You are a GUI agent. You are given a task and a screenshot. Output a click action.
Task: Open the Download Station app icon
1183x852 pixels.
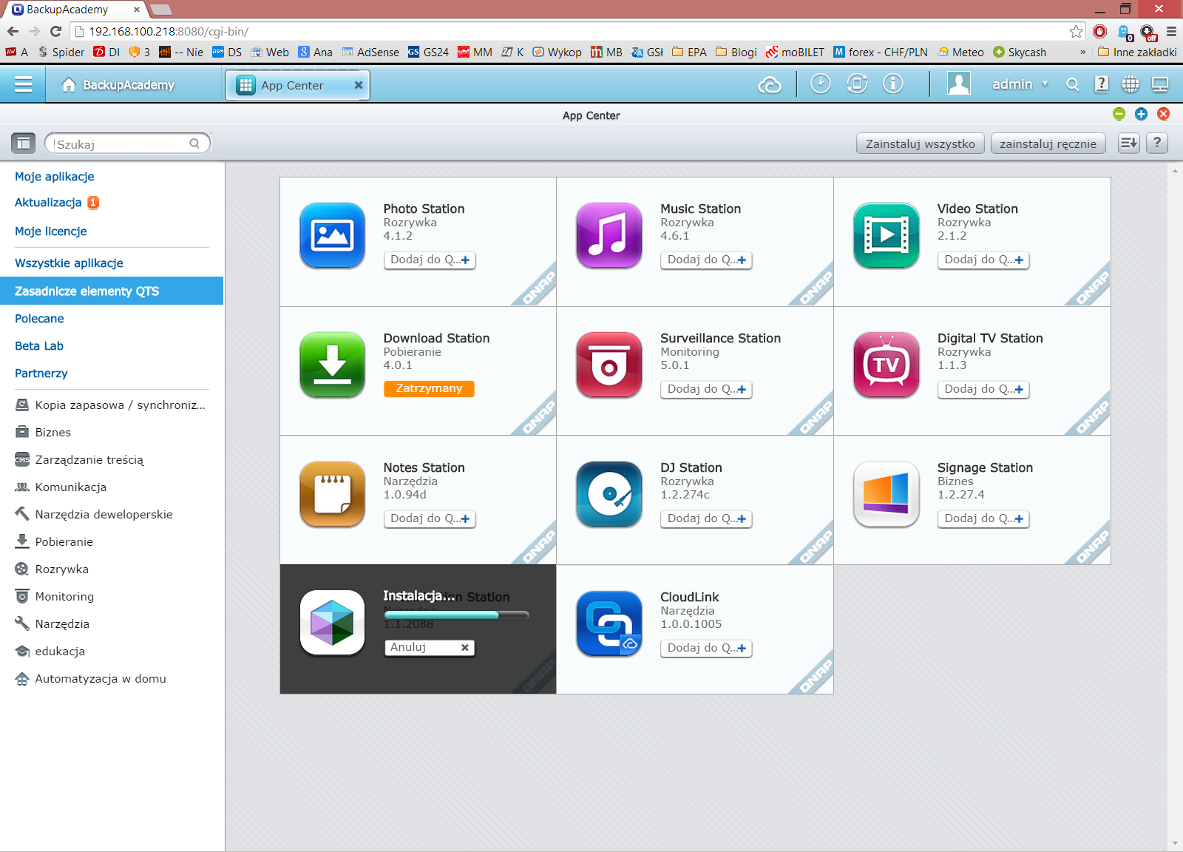click(x=332, y=365)
